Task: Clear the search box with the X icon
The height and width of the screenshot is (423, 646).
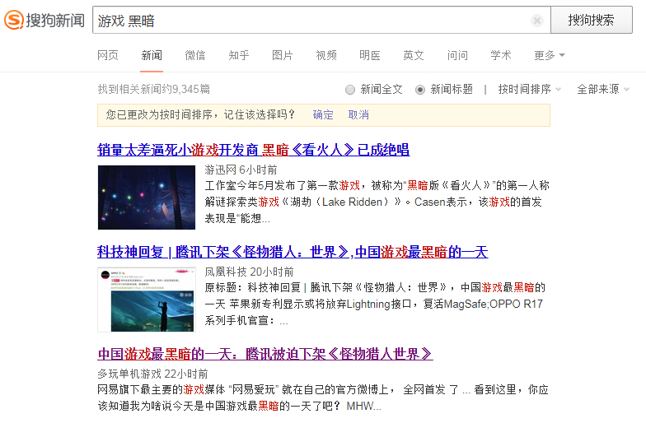Action: tap(537, 20)
